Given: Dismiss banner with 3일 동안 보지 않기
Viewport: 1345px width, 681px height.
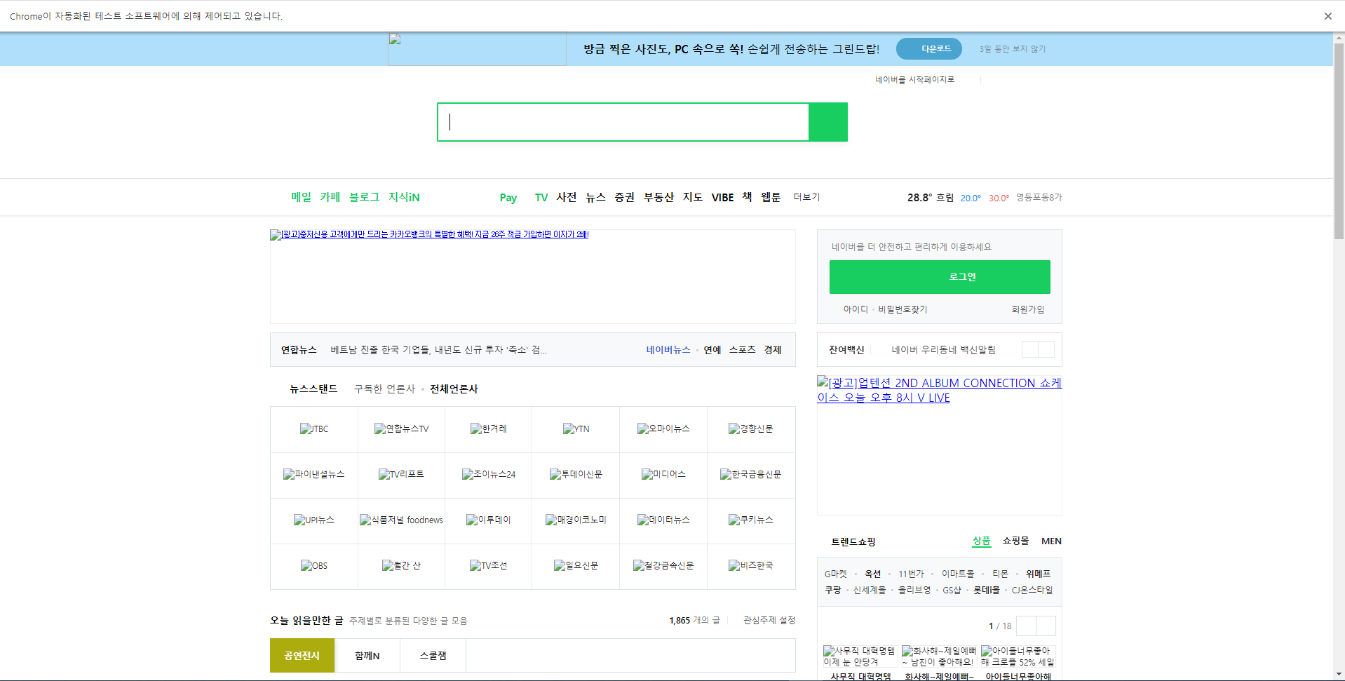Looking at the screenshot, I should pos(1013,49).
